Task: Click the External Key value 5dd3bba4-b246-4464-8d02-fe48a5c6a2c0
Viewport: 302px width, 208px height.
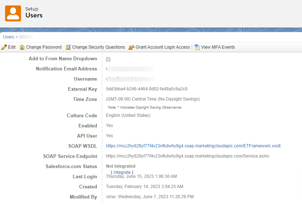Action: click(x=146, y=89)
